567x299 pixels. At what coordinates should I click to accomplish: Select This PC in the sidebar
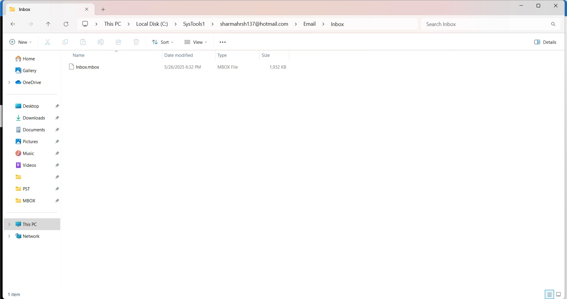click(32, 224)
